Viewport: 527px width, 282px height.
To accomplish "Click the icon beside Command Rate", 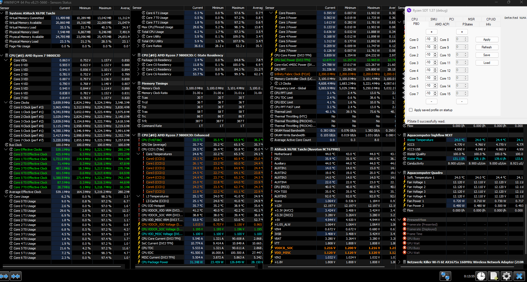I will click(139, 126).
